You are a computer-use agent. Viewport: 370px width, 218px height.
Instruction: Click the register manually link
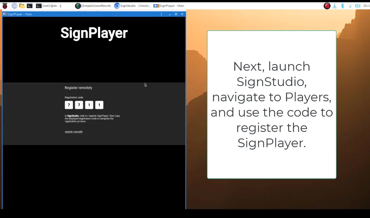click(74, 132)
